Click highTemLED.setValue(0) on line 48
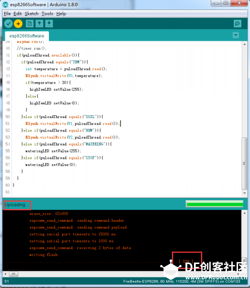Screen dimensions: 250x288 pyautogui.click(x=54, y=103)
